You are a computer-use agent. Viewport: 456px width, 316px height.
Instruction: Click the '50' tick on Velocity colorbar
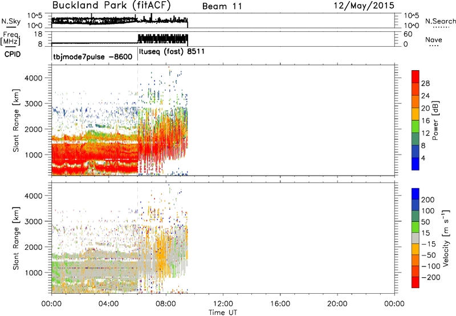click(425, 222)
